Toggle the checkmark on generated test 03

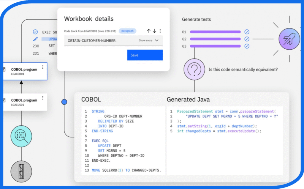click(247, 46)
